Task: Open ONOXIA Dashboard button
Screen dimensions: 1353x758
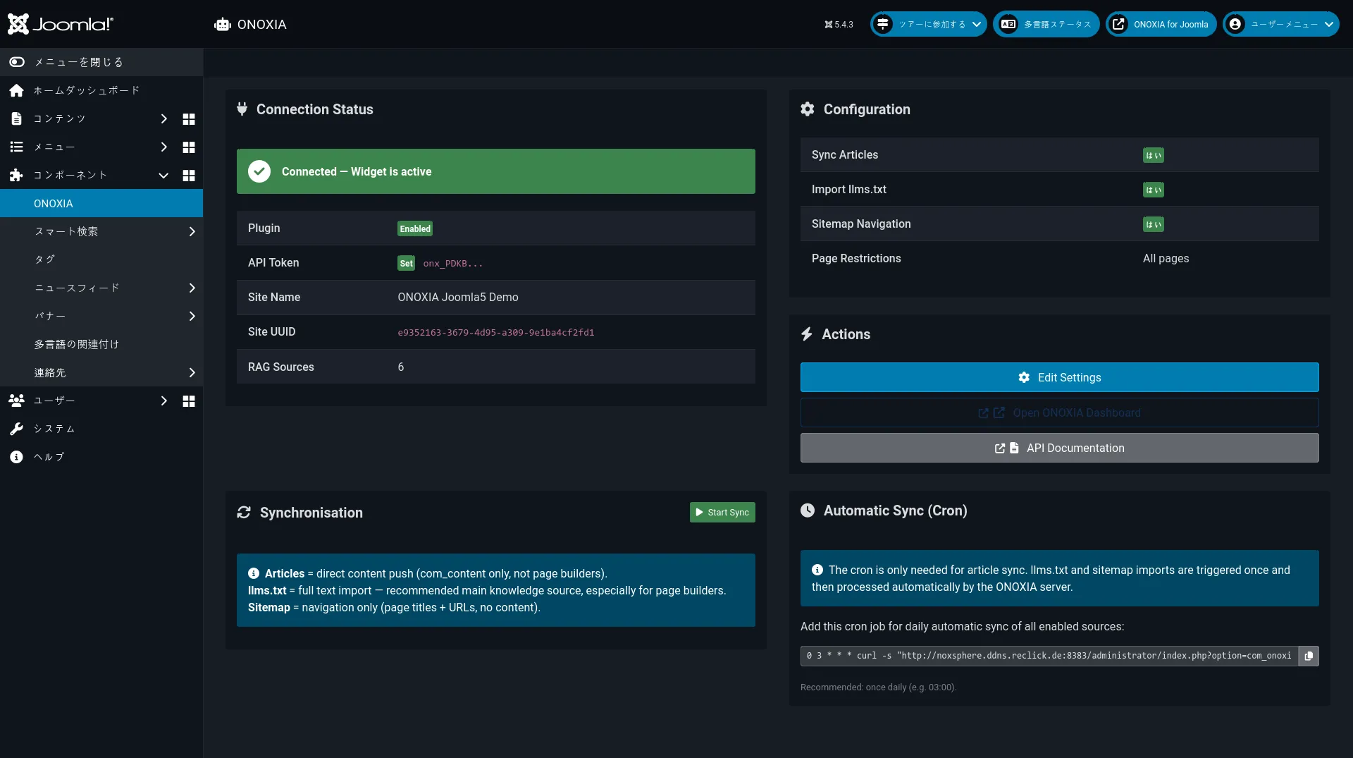Action: point(1059,412)
